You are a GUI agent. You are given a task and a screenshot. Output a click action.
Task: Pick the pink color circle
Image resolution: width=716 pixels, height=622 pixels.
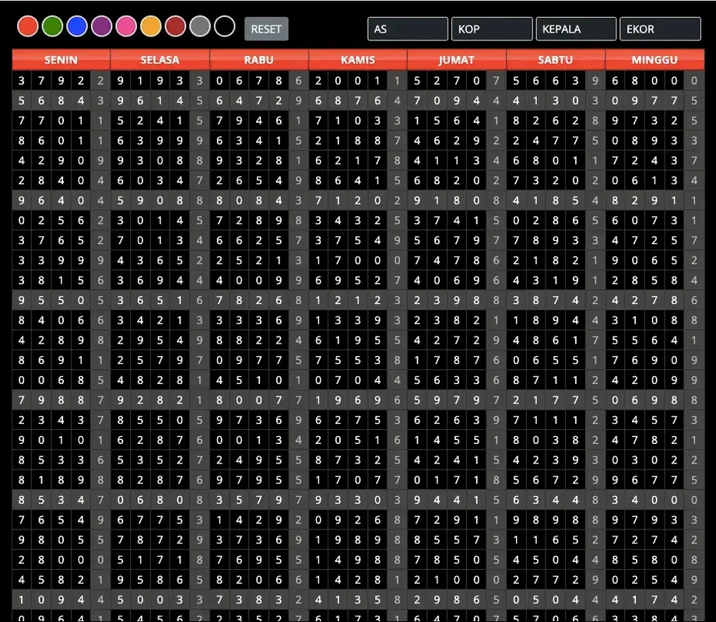pyautogui.click(x=126, y=26)
